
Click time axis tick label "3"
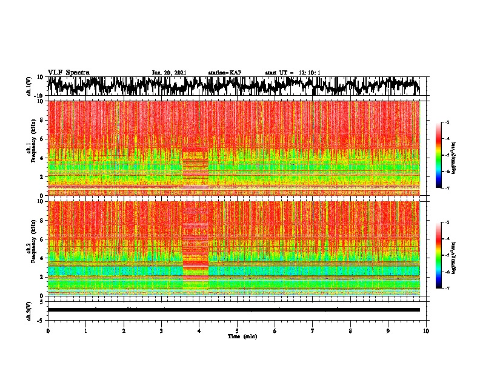161,331
